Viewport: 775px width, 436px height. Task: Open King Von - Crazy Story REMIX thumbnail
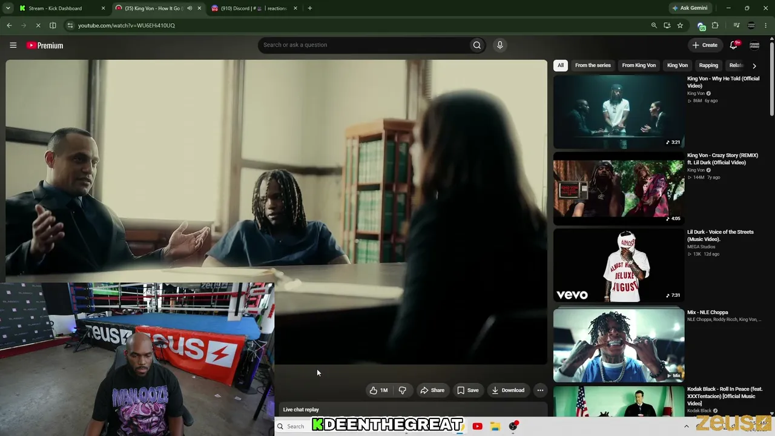[x=619, y=188]
